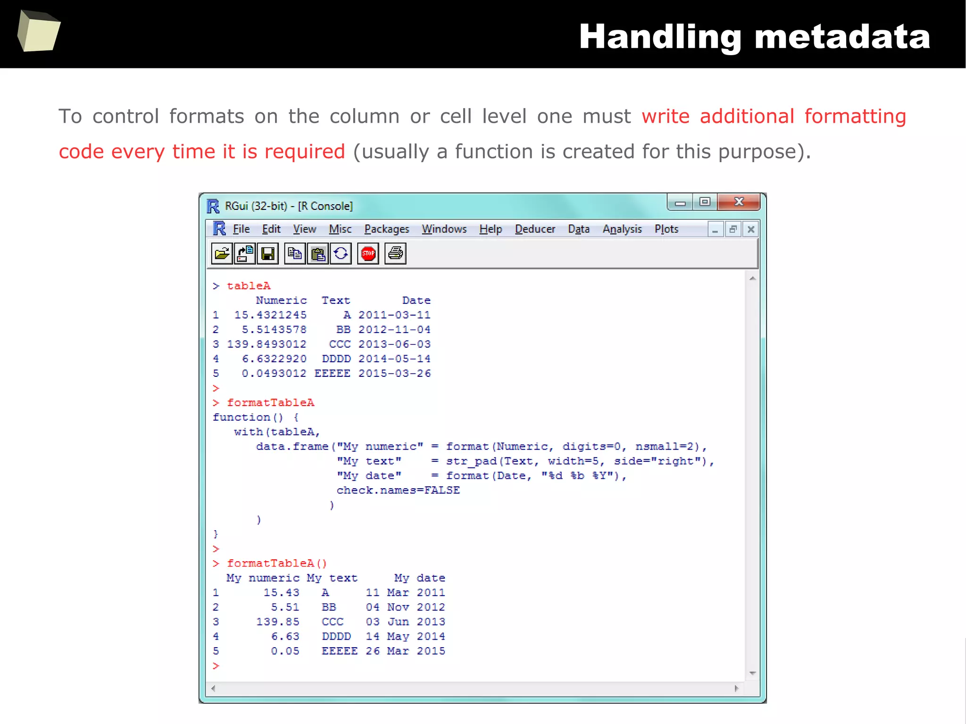Click the 'My numeric' output column header
966x724 pixels.
(x=263, y=578)
